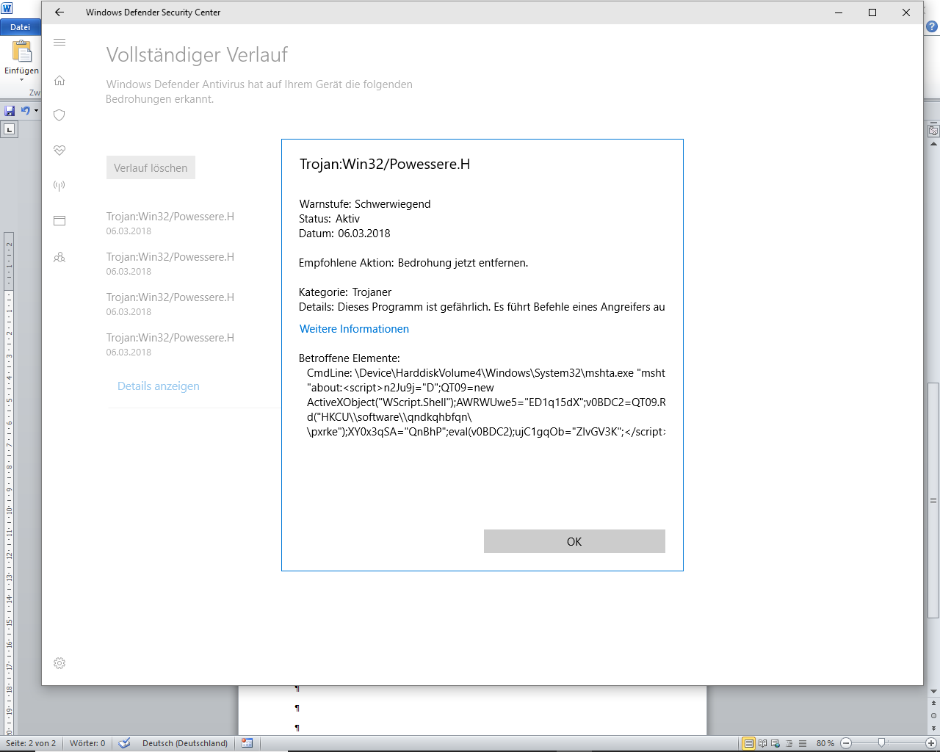Viewport: 940px width, 752px height.
Task: Open Defender settings gear icon
Action: point(59,663)
